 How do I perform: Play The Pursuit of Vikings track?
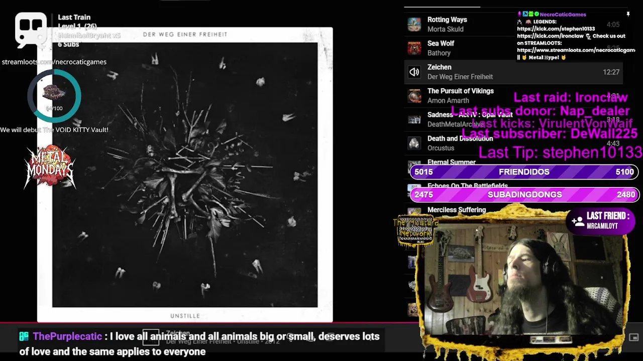(460, 91)
